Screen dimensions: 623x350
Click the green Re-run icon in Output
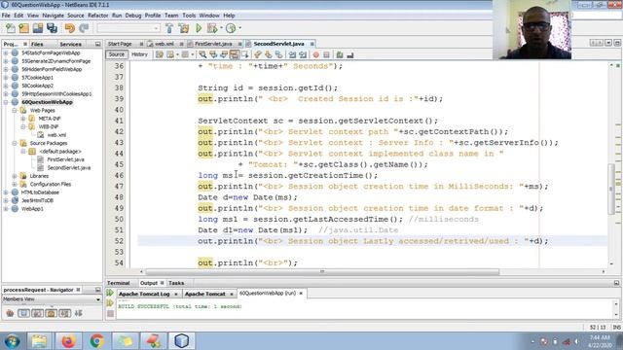(110, 293)
